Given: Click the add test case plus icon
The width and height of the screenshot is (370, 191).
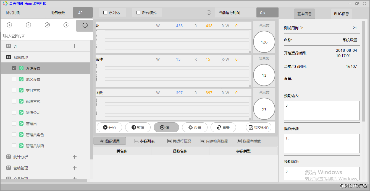Looking at the screenshot, I should (9, 25).
